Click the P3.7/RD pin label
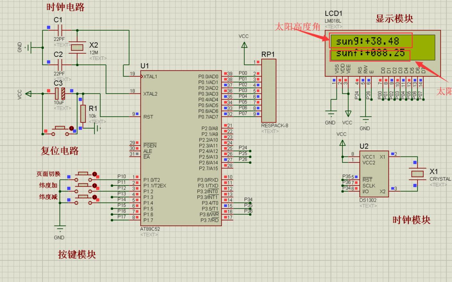The width and height of the screenshot is (452, 282). (209, 220)
